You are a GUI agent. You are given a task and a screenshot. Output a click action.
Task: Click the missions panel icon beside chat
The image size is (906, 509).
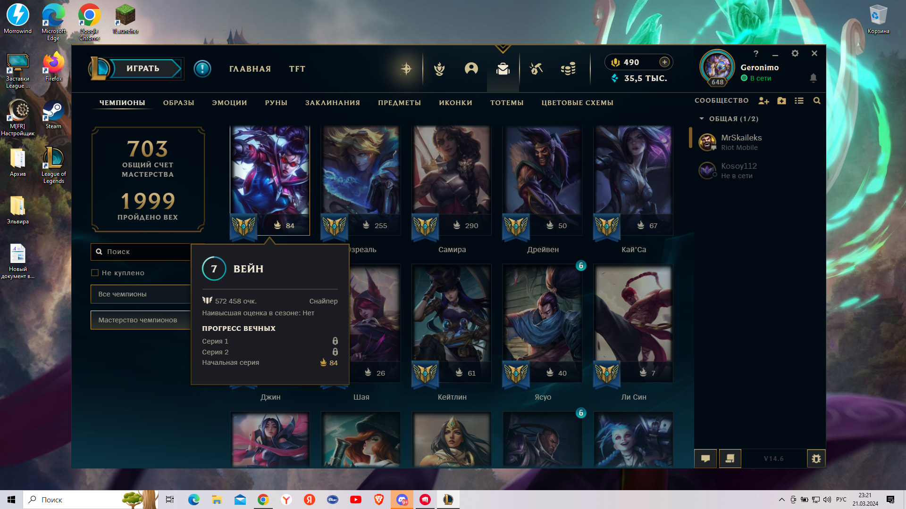(730, 458)
